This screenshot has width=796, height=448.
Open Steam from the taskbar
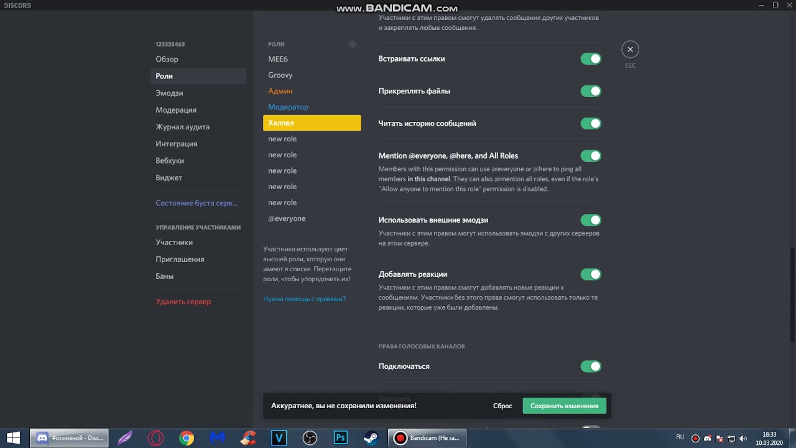(371, 438)
